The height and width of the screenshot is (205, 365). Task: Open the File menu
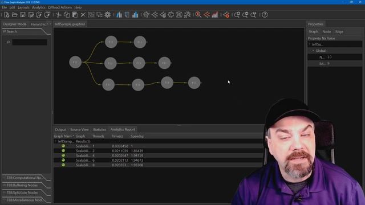[4, 7]
